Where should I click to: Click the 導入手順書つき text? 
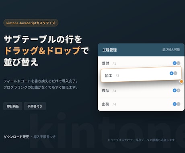click(x=45, y=137)
